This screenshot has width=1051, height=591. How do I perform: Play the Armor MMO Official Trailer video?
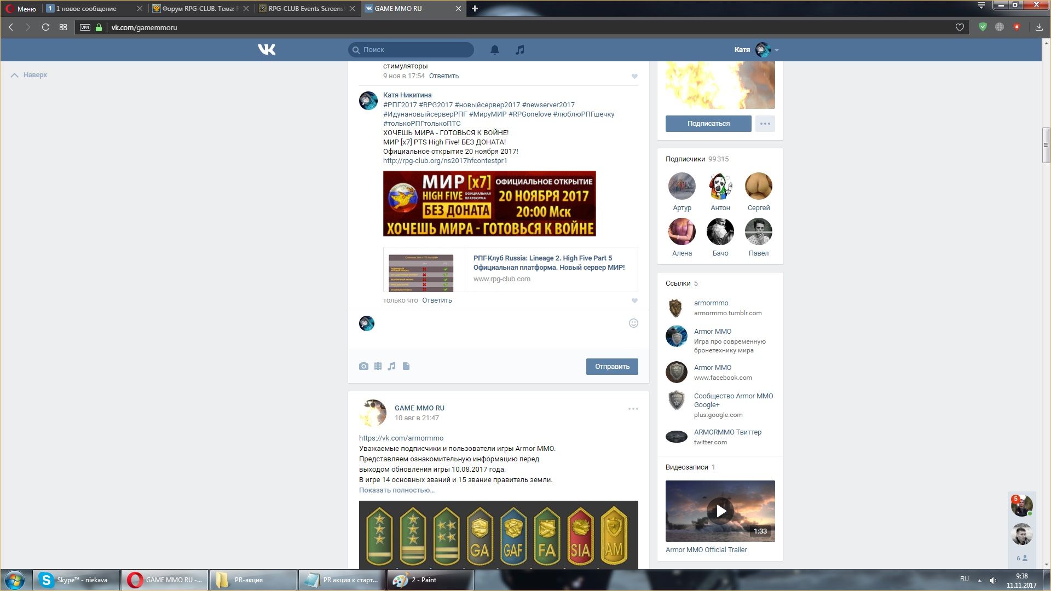point(720,511)
